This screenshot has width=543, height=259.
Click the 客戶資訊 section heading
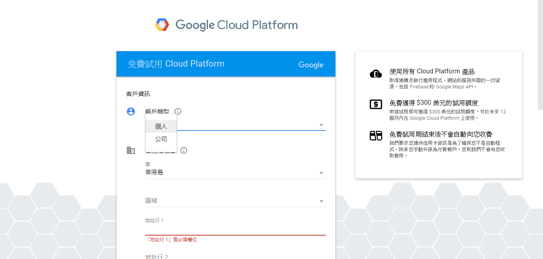[x=138, y=94]
